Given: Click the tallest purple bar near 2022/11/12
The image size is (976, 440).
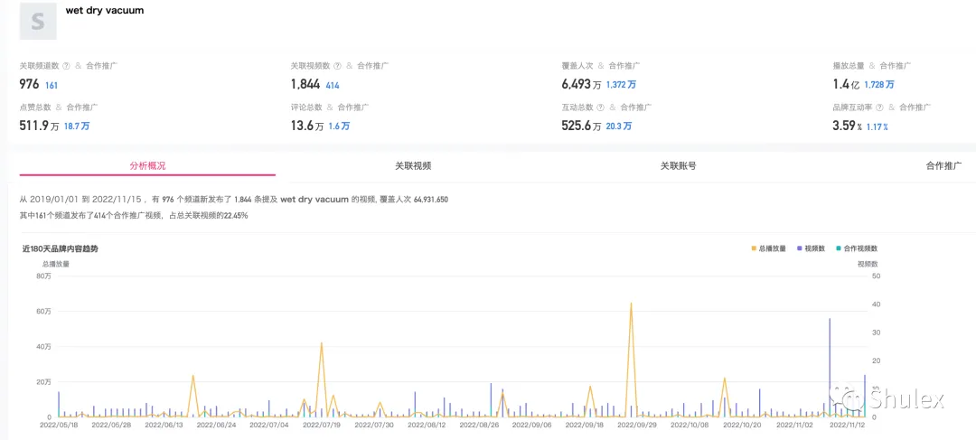Looking at the screenshot, I should pos(830,367).
